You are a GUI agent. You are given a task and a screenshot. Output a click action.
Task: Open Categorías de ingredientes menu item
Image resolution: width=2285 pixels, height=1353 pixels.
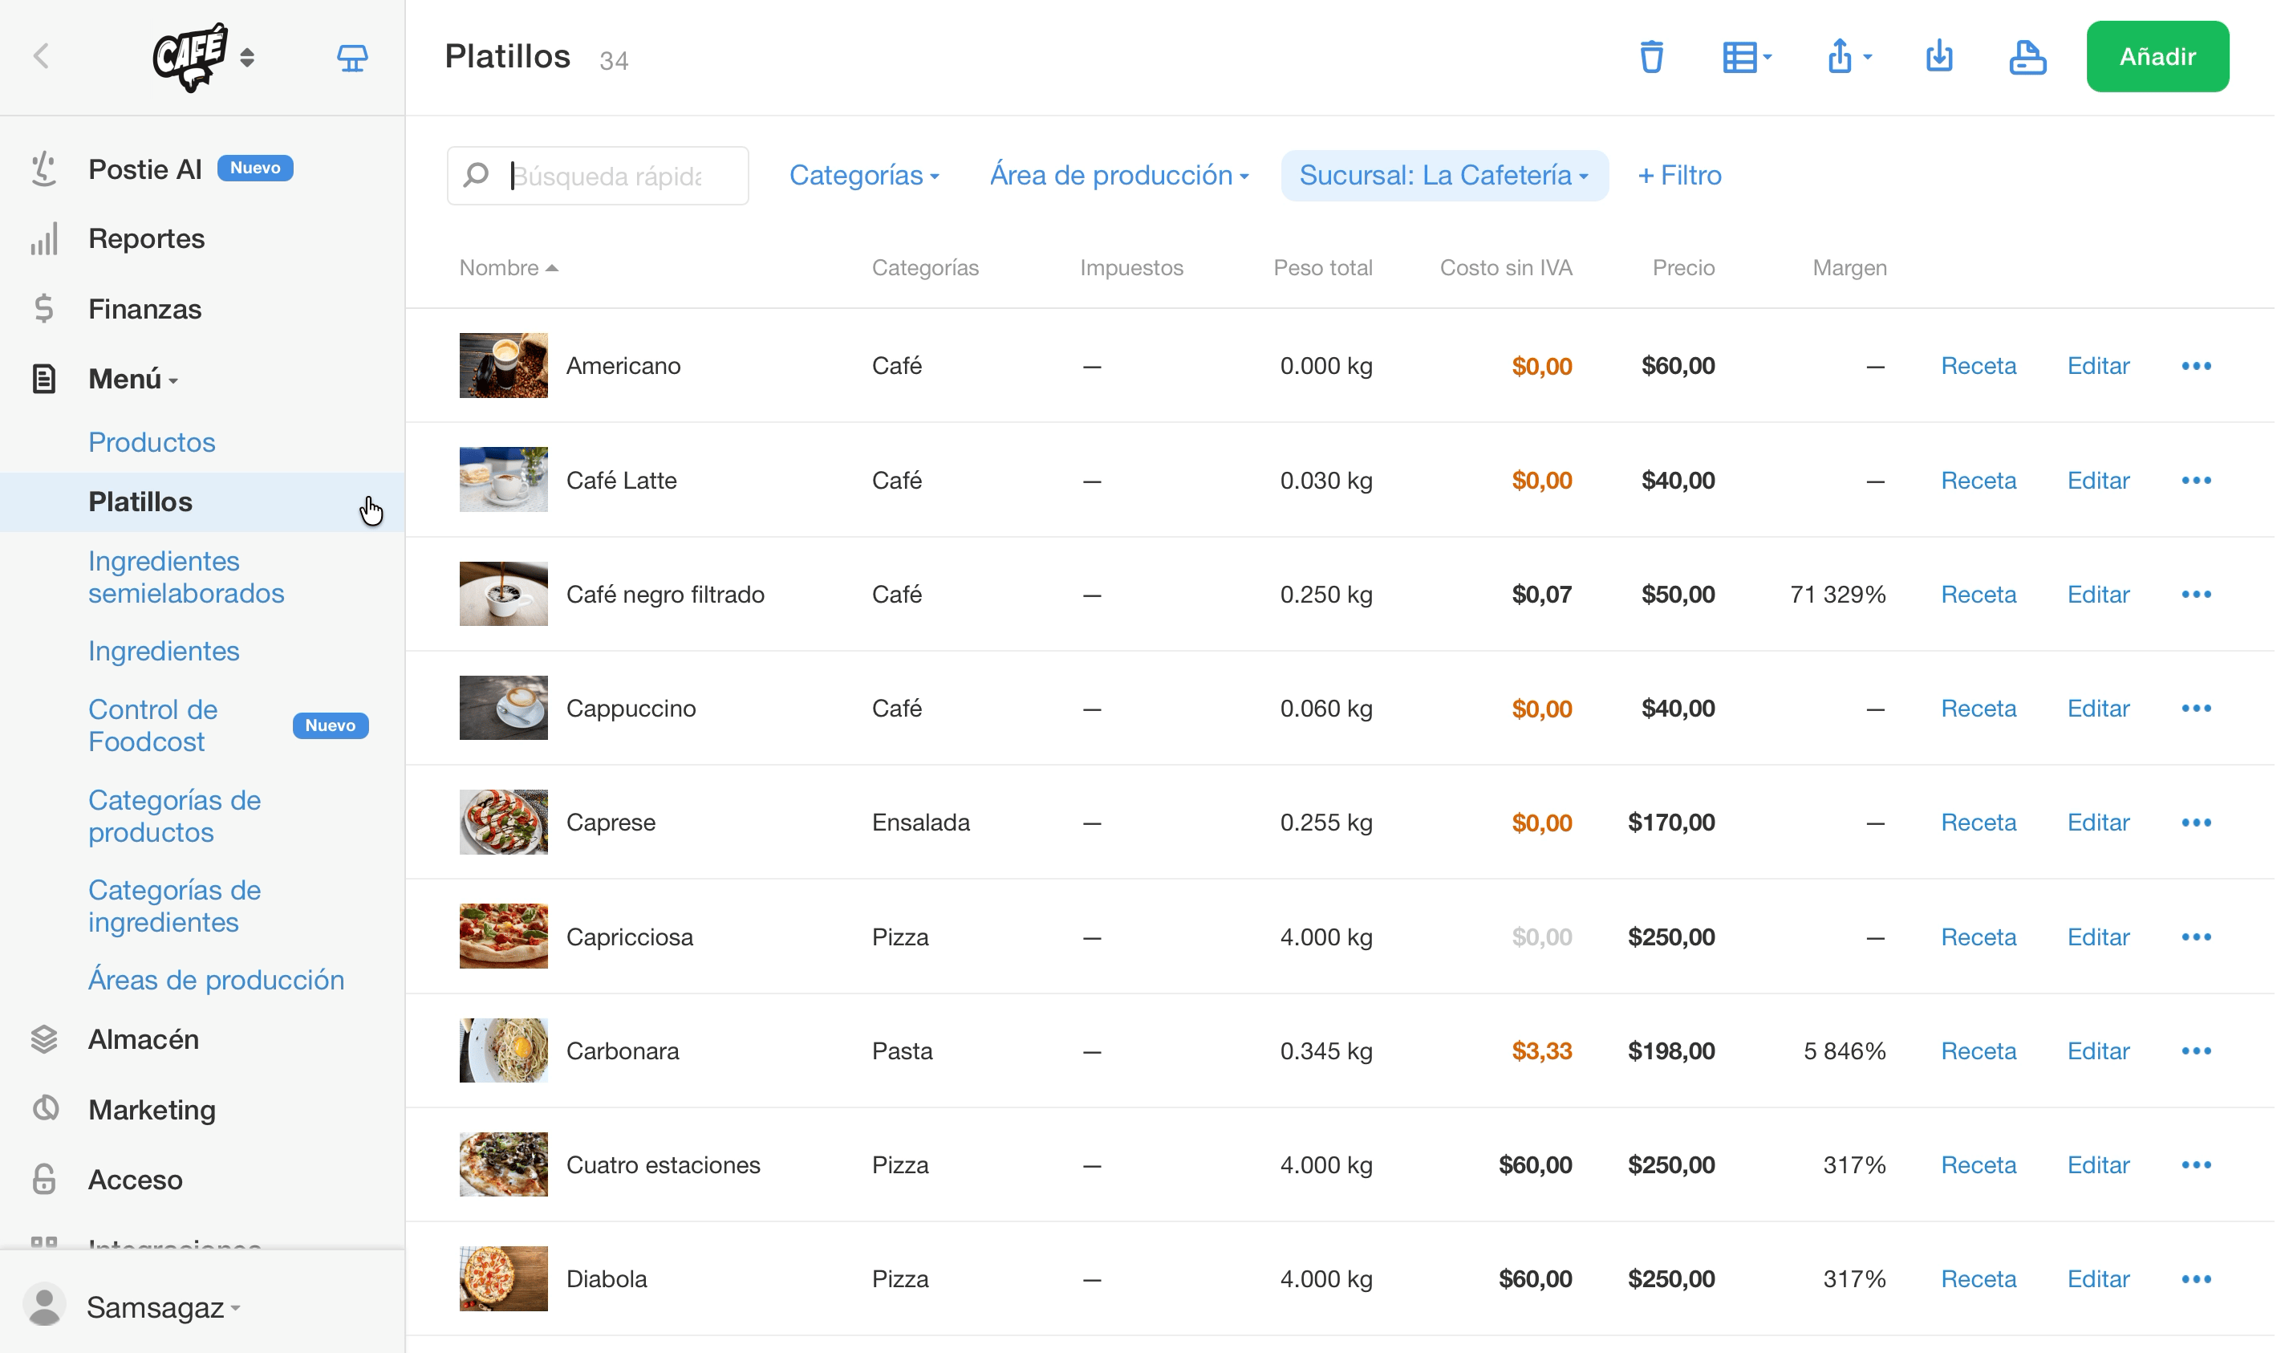(x=174, y=906)
